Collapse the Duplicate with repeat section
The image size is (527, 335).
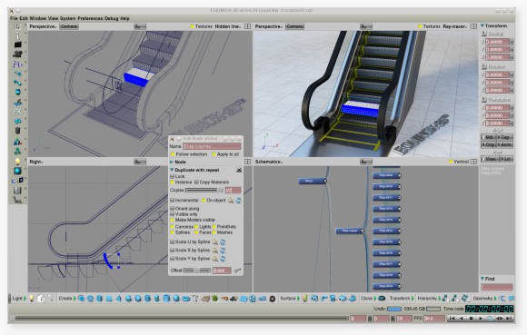[172, 170]
